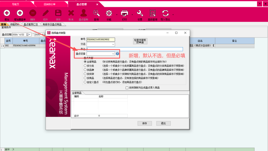Click the 查询 magnifier toolbar icon

click(96, 13)
